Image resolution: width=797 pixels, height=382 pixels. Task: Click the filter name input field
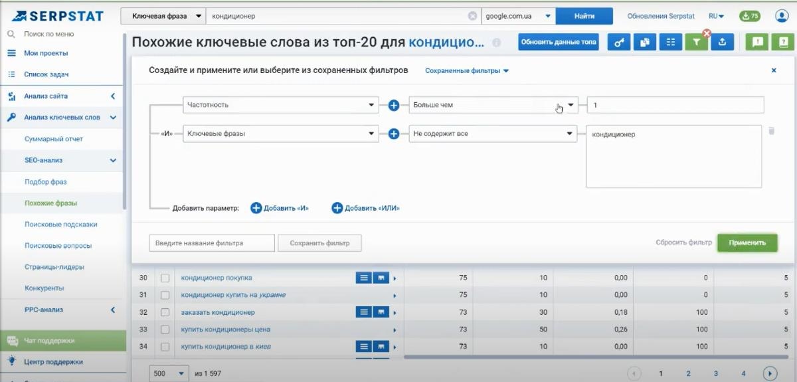point(212,243)
